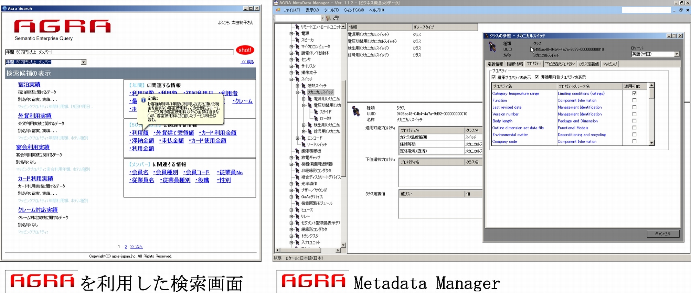
Task: Click the Agra Search window title icon
Action: [5, 8]
